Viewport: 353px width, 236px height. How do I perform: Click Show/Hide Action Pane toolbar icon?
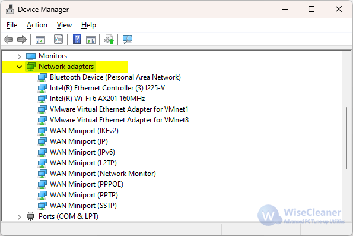(x=91, y=40)
